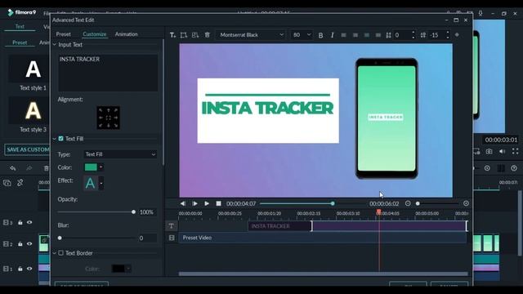Click the preview progress slider handle
523x294 pixels.
pos(333,203)
